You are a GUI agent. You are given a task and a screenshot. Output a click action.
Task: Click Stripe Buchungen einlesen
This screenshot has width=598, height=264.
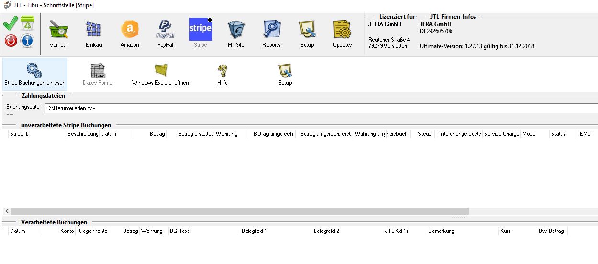pos(35,75)
